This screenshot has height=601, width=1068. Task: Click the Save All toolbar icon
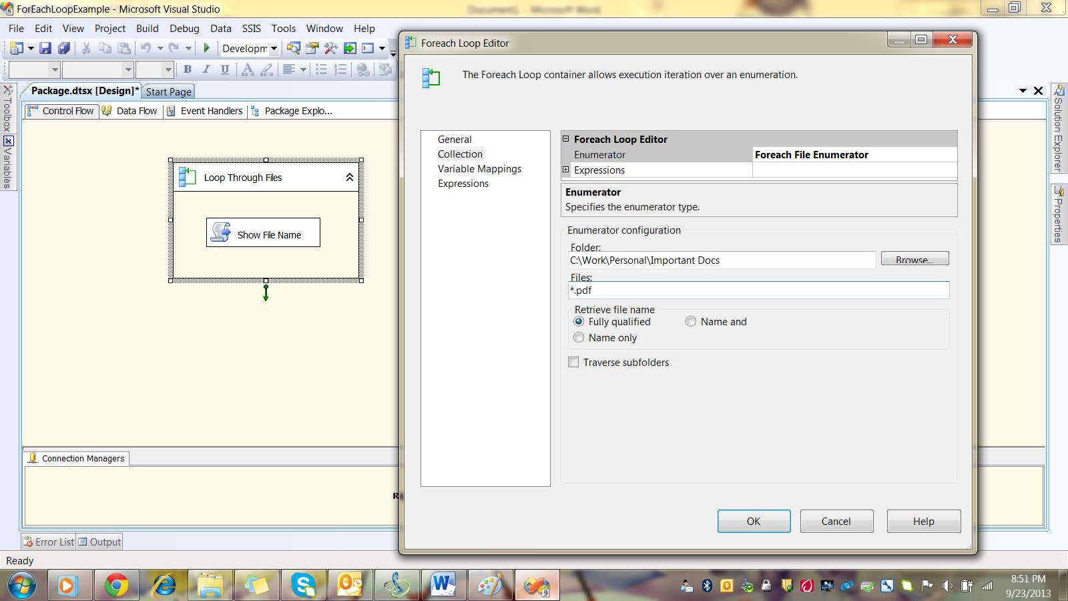[x=64, y=48]
